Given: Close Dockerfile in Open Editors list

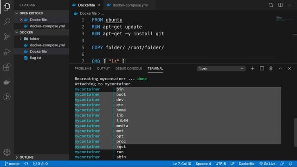Looking at the screenshot, I should [21, 19].
